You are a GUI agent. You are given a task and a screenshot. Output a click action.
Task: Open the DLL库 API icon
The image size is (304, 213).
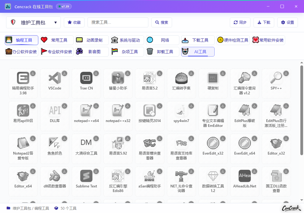[55, 110]
